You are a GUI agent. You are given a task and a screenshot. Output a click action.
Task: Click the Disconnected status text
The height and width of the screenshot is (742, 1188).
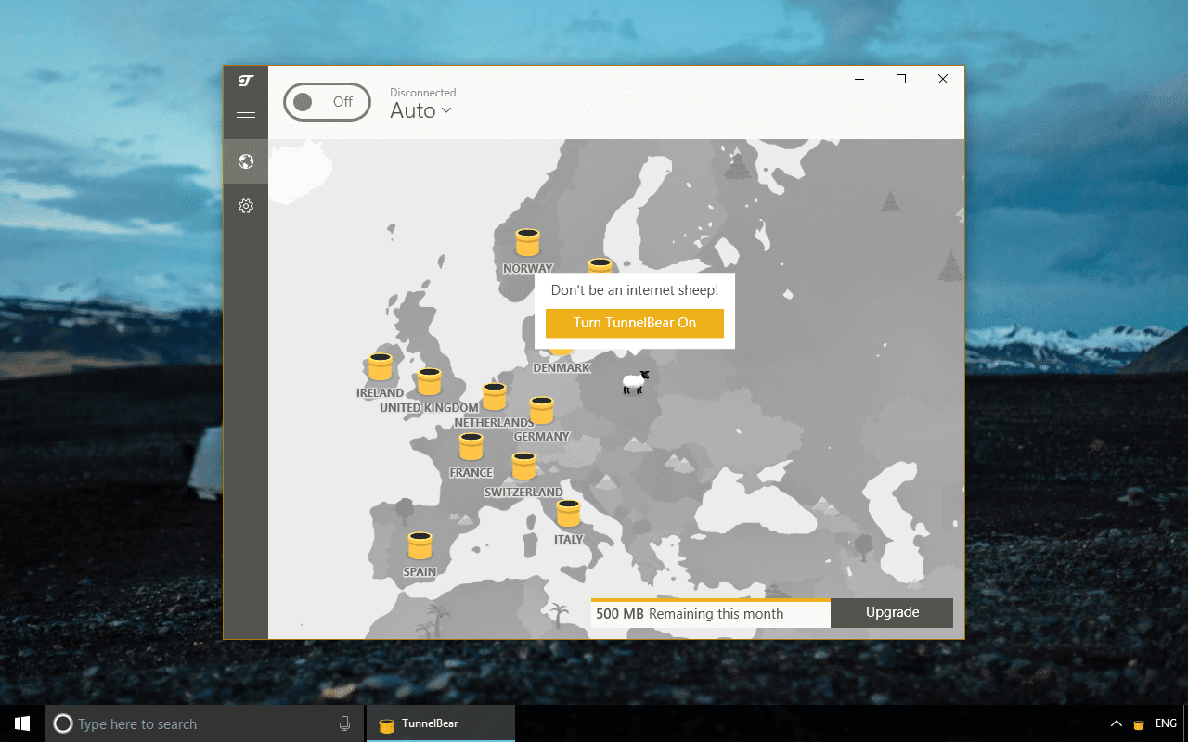tap(423, 93)
